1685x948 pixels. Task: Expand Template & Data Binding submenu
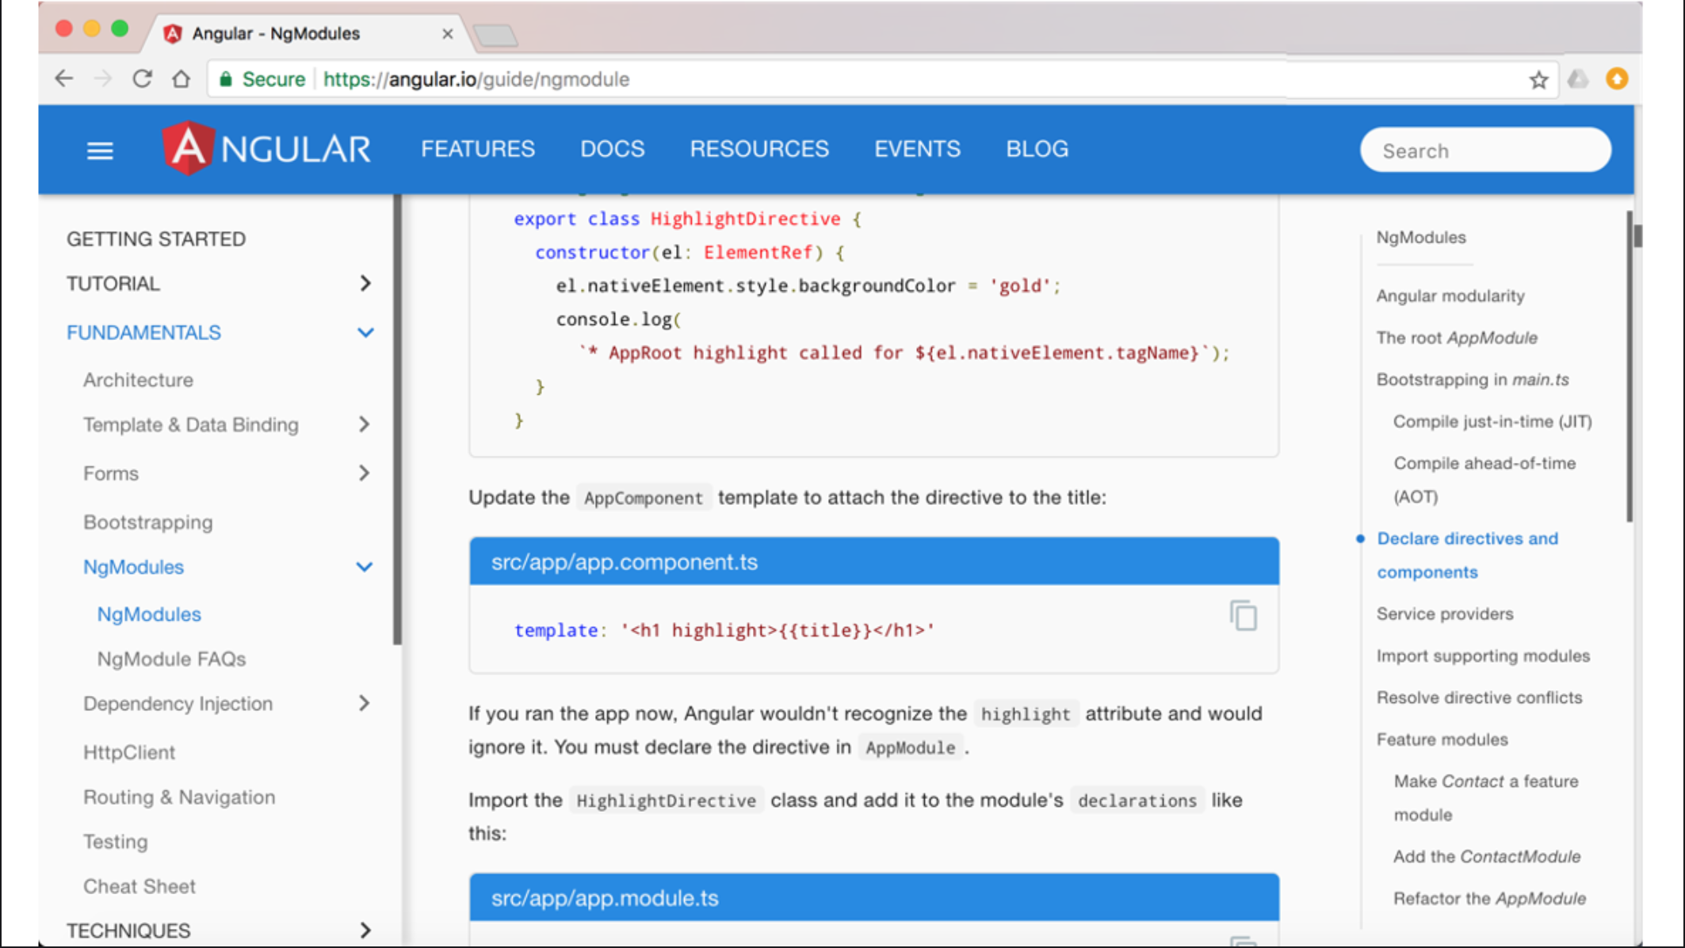click(364, 424)
